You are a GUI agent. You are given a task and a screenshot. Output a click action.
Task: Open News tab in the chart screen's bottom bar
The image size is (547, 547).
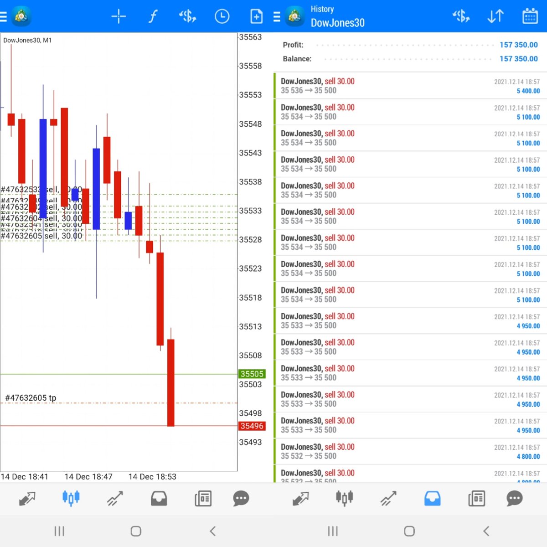[203, 499]
